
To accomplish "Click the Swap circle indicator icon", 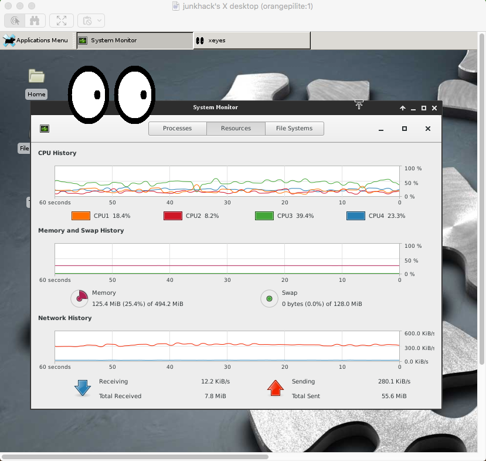I will [x=269, y=299].
